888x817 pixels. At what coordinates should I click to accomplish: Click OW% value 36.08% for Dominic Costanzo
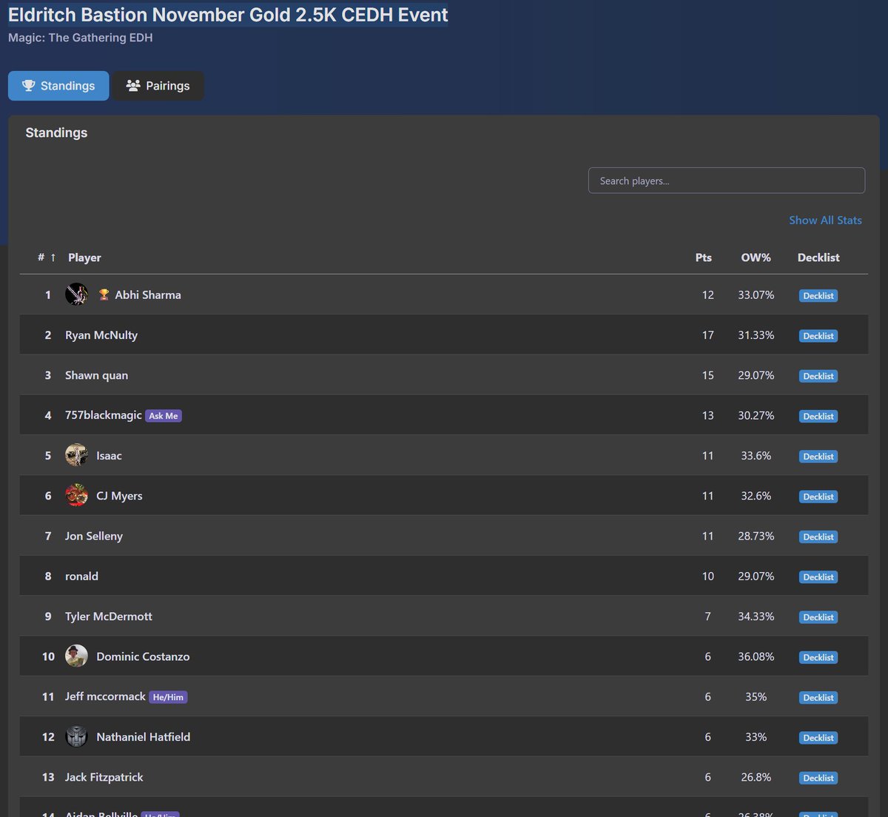(756, 656)
